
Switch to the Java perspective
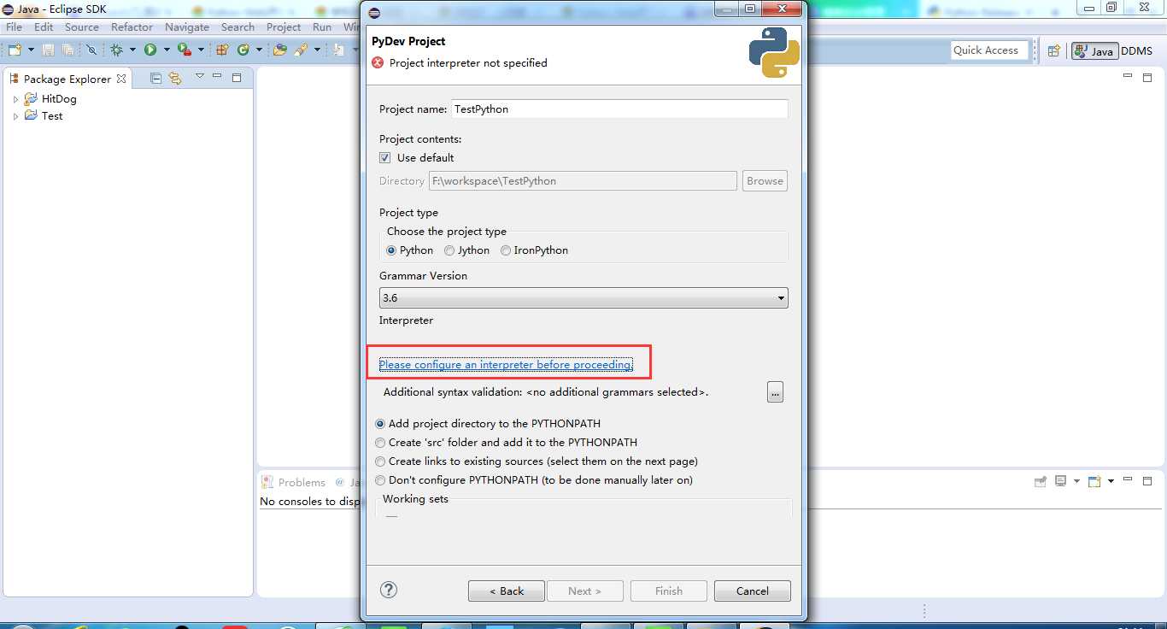[1094, 50]
